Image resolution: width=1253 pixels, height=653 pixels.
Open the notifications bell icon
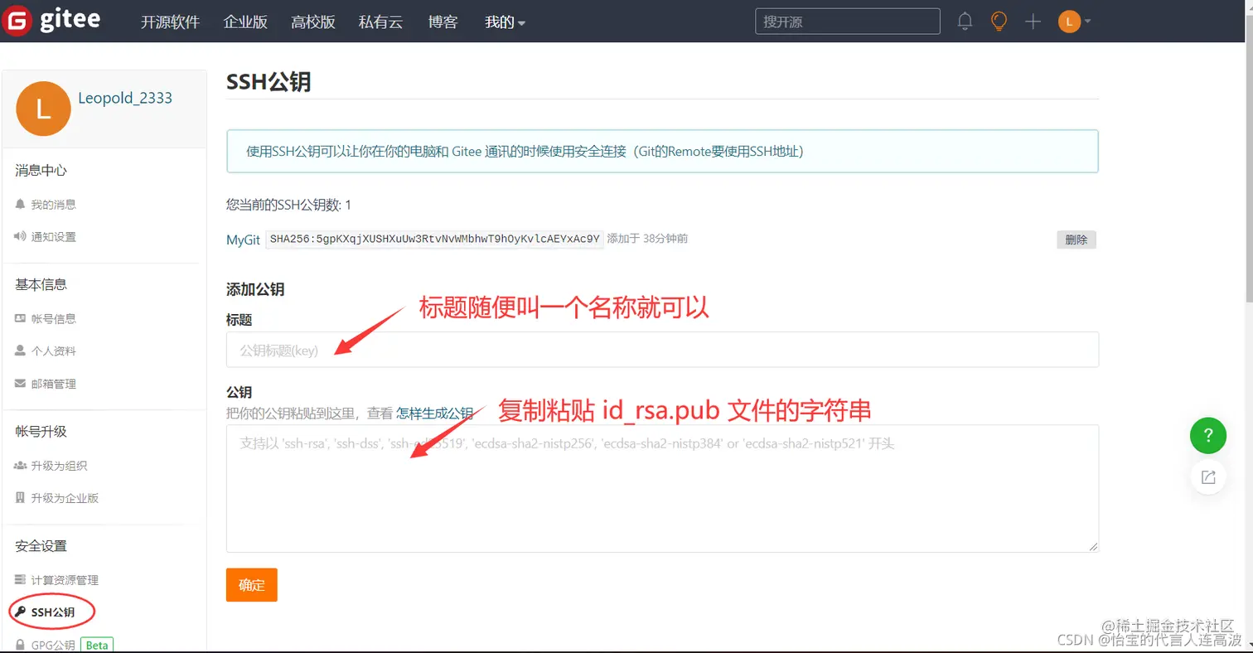click(x=965, y=22)
